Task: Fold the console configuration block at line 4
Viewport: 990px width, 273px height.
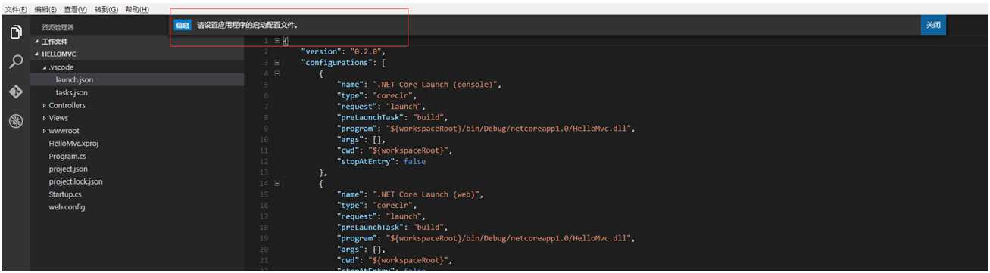Action: coord(277,73)
